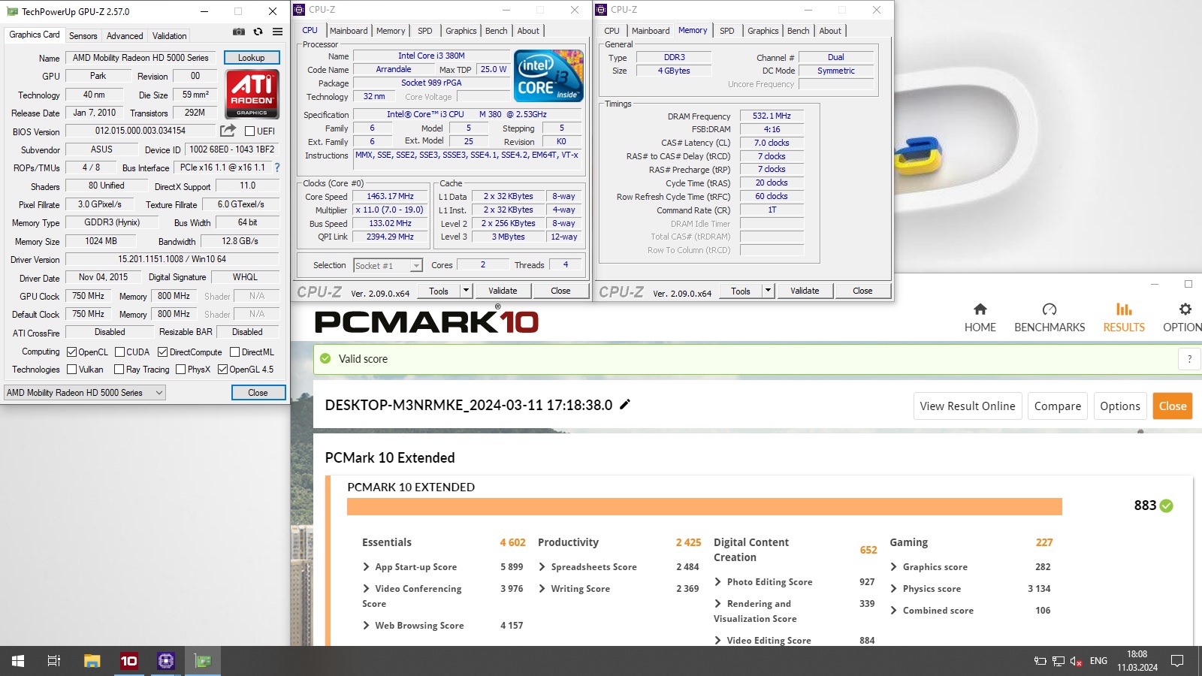Click the pencil icon to rename result
The width and height of the screenshot is (1202, 676).
[x=625, y=404]
